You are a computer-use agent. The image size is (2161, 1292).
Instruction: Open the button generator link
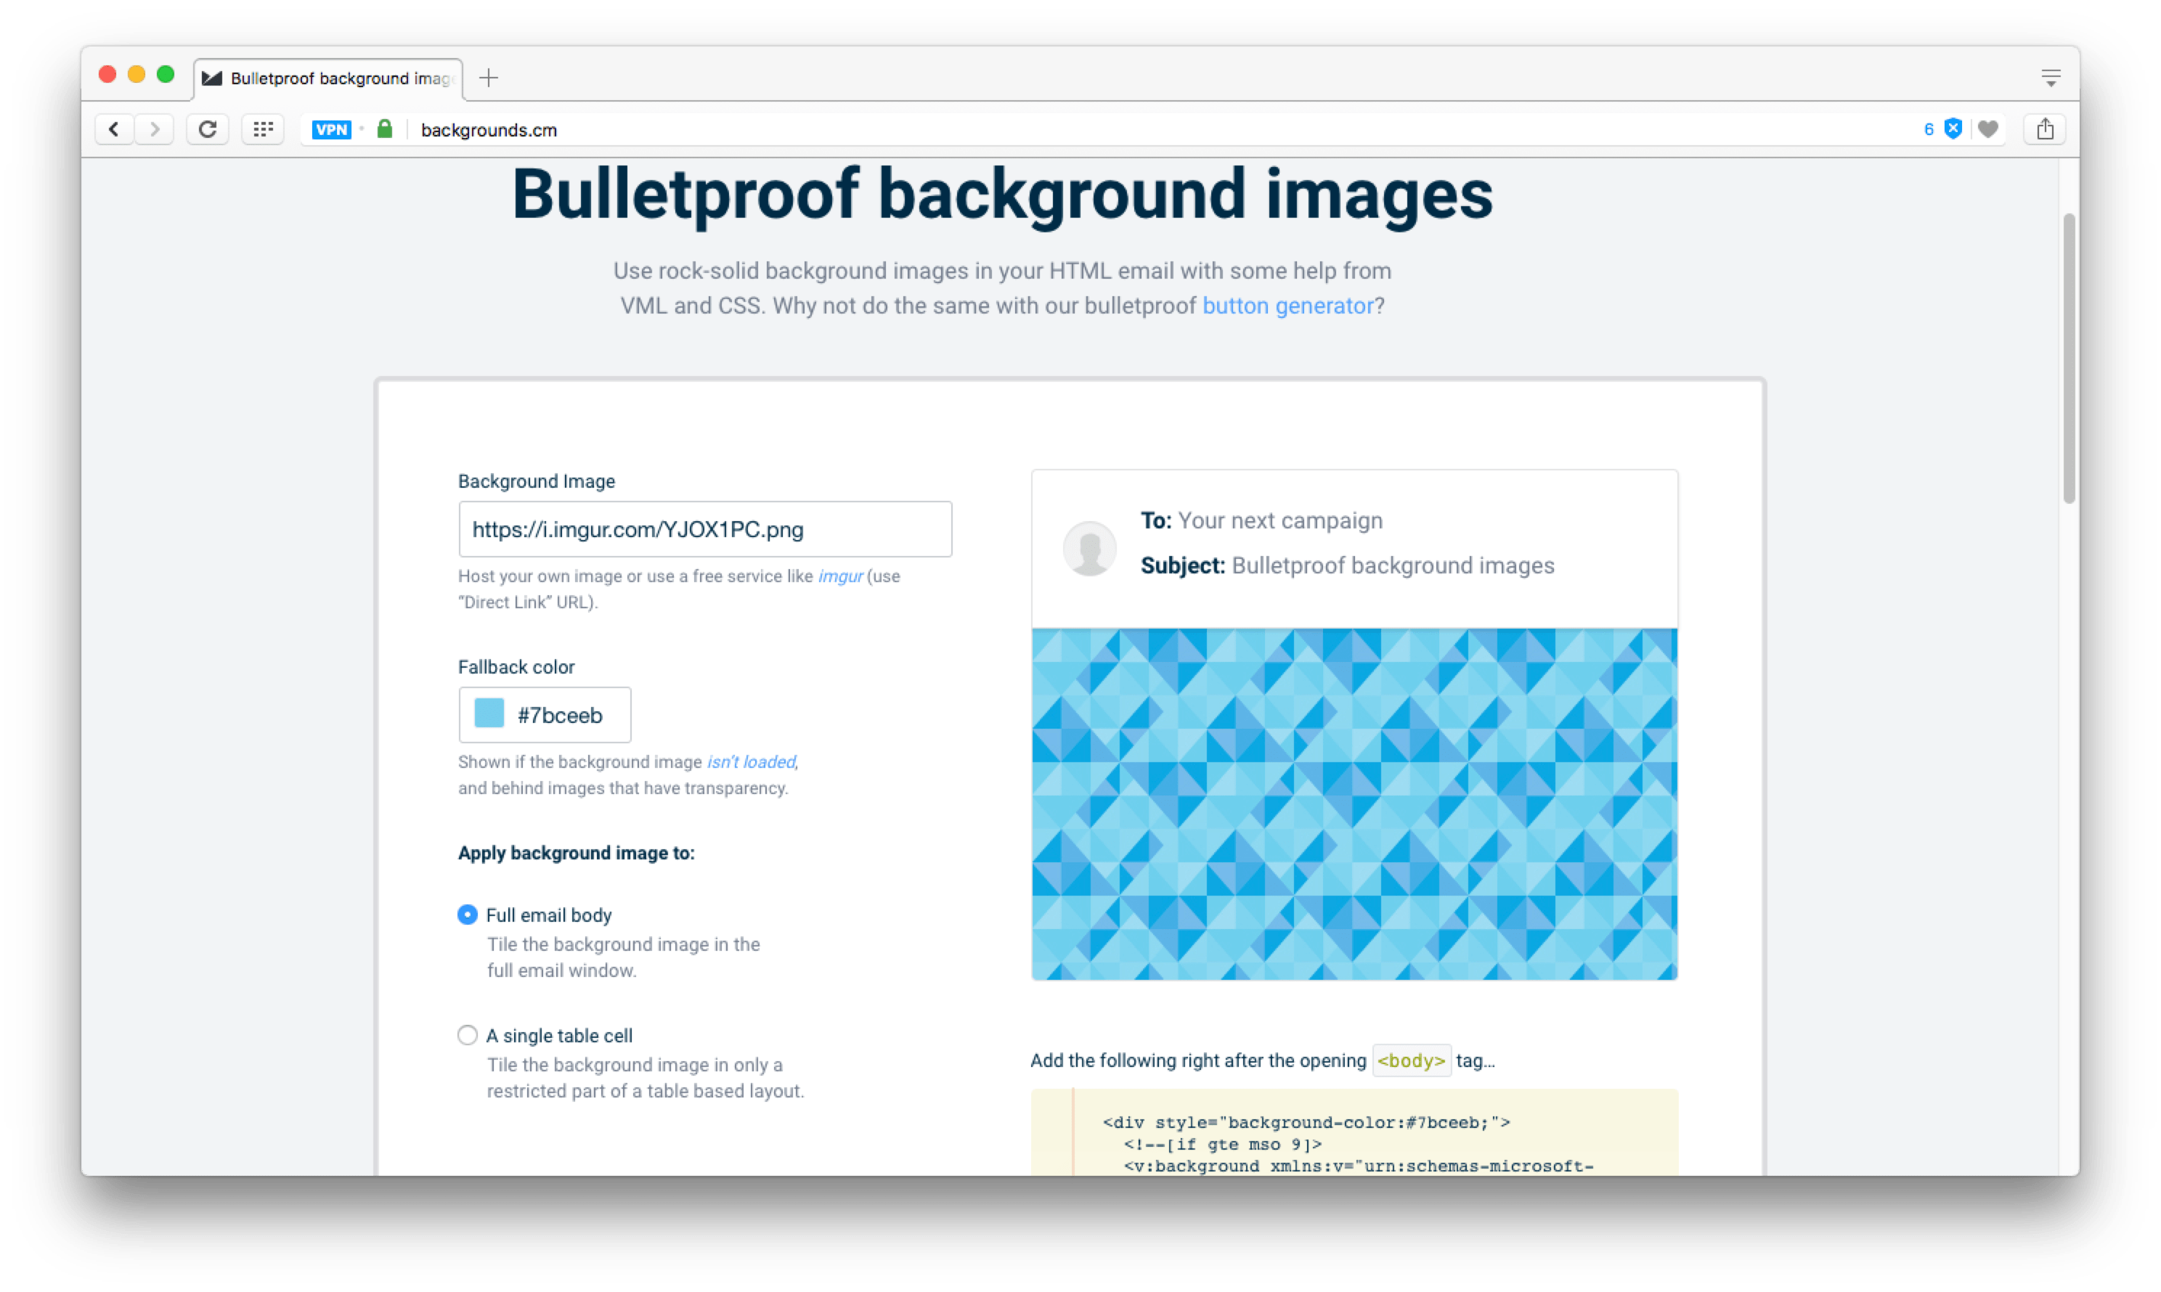point(1287,306)
